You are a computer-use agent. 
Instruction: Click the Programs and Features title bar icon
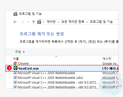pos(15,14)
